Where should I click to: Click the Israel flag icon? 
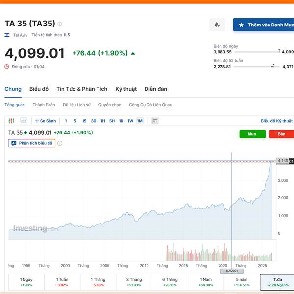7,35
